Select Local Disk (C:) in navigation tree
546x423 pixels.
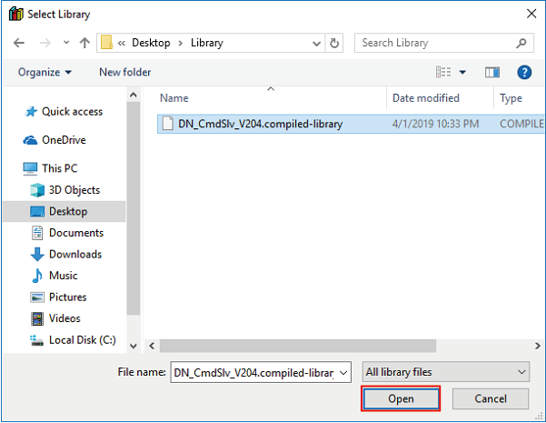coord(74,340)
